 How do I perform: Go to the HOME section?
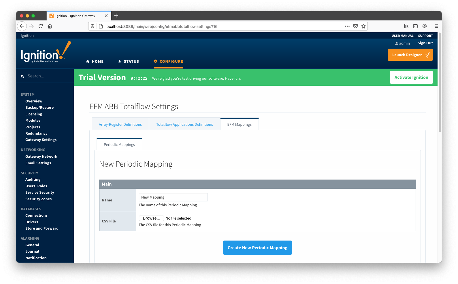(95, 62)
